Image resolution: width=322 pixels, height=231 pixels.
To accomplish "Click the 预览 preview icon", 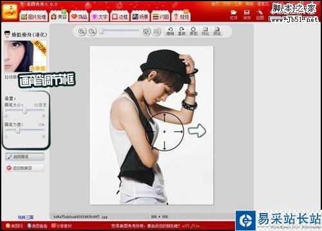I will click(x=217, y=31).
